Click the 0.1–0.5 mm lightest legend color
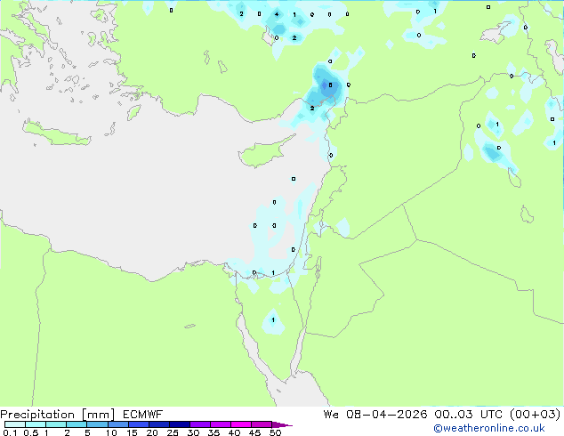 [x=15, y=424]
